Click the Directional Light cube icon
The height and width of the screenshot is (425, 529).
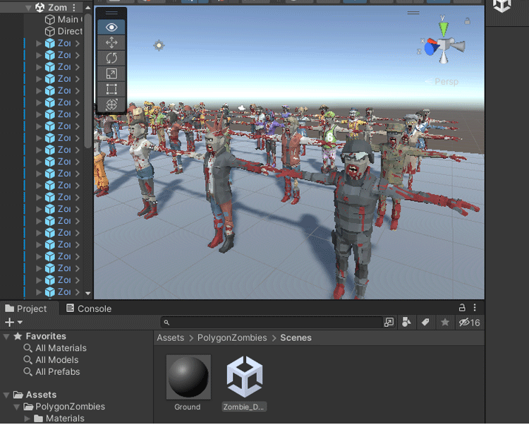click(x=50, y=31)
